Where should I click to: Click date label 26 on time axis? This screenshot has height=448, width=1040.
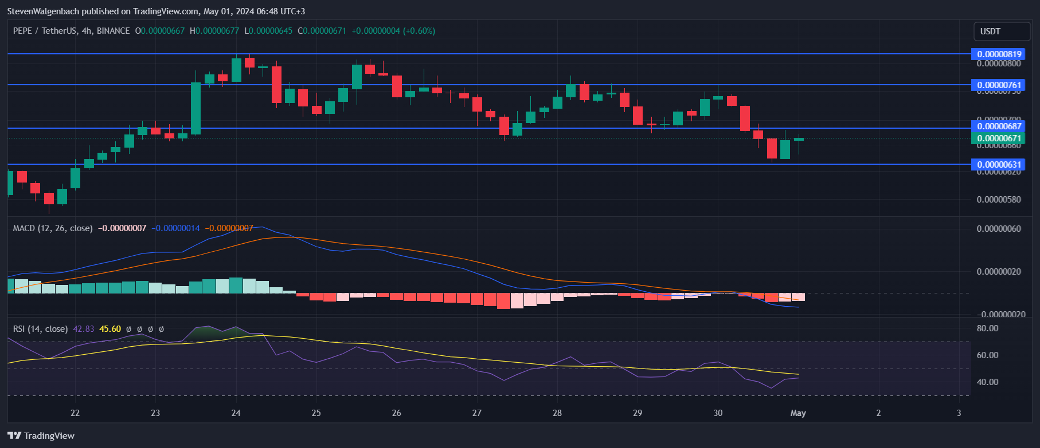click(397, 413)
